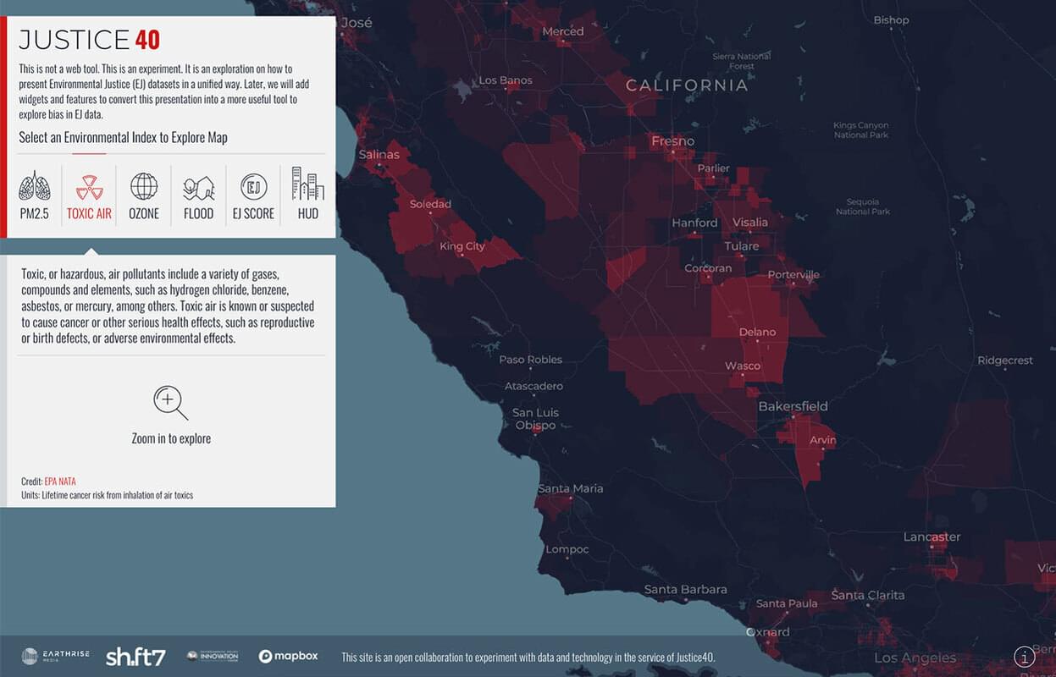Click the magnifier zoom-in icon
Screen dimensions: 1056x677
(170, 403)
